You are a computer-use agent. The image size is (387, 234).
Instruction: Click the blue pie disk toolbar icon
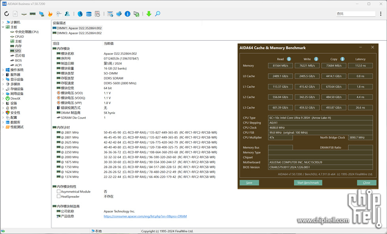point(80,14)
